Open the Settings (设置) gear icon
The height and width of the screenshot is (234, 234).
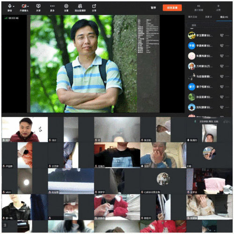[x=66, y=7]
